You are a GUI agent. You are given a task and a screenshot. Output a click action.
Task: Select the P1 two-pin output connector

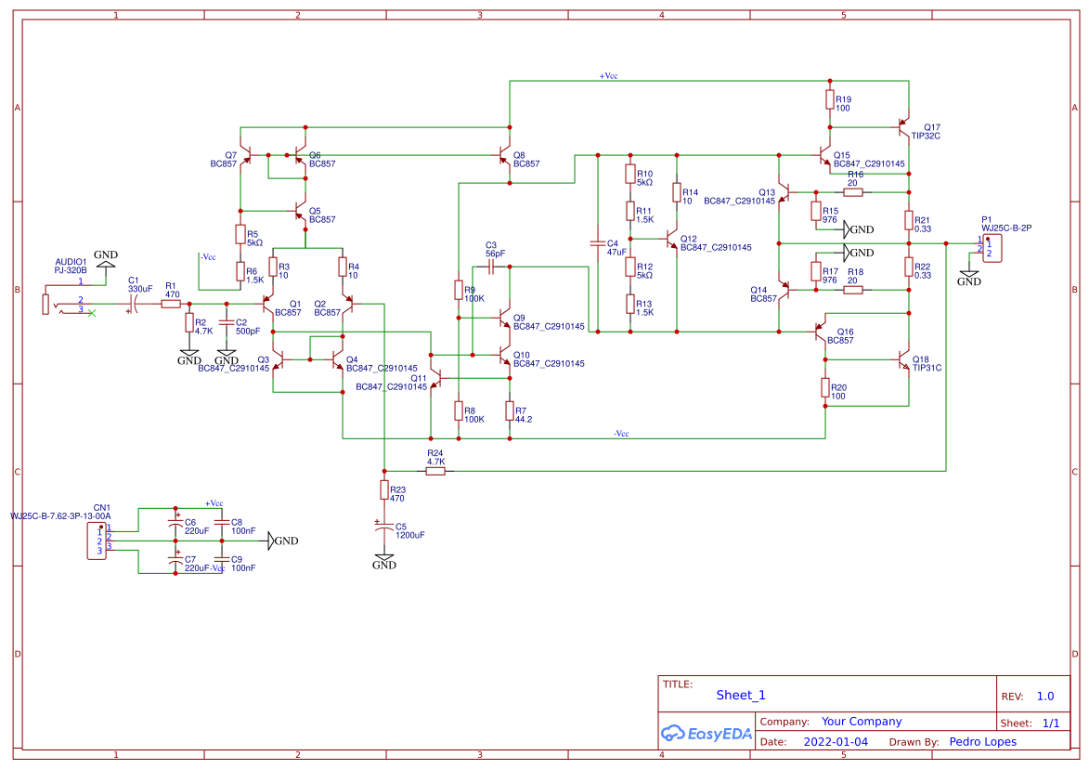(991, 248)
